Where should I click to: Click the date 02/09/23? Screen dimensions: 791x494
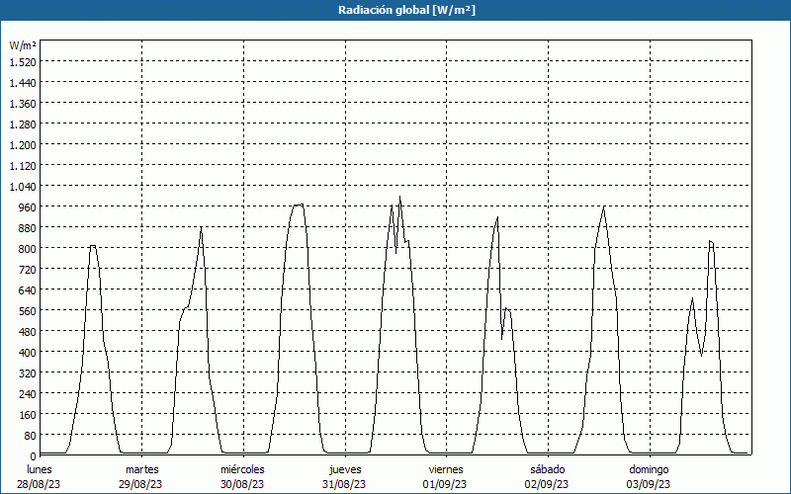(547, 484)
